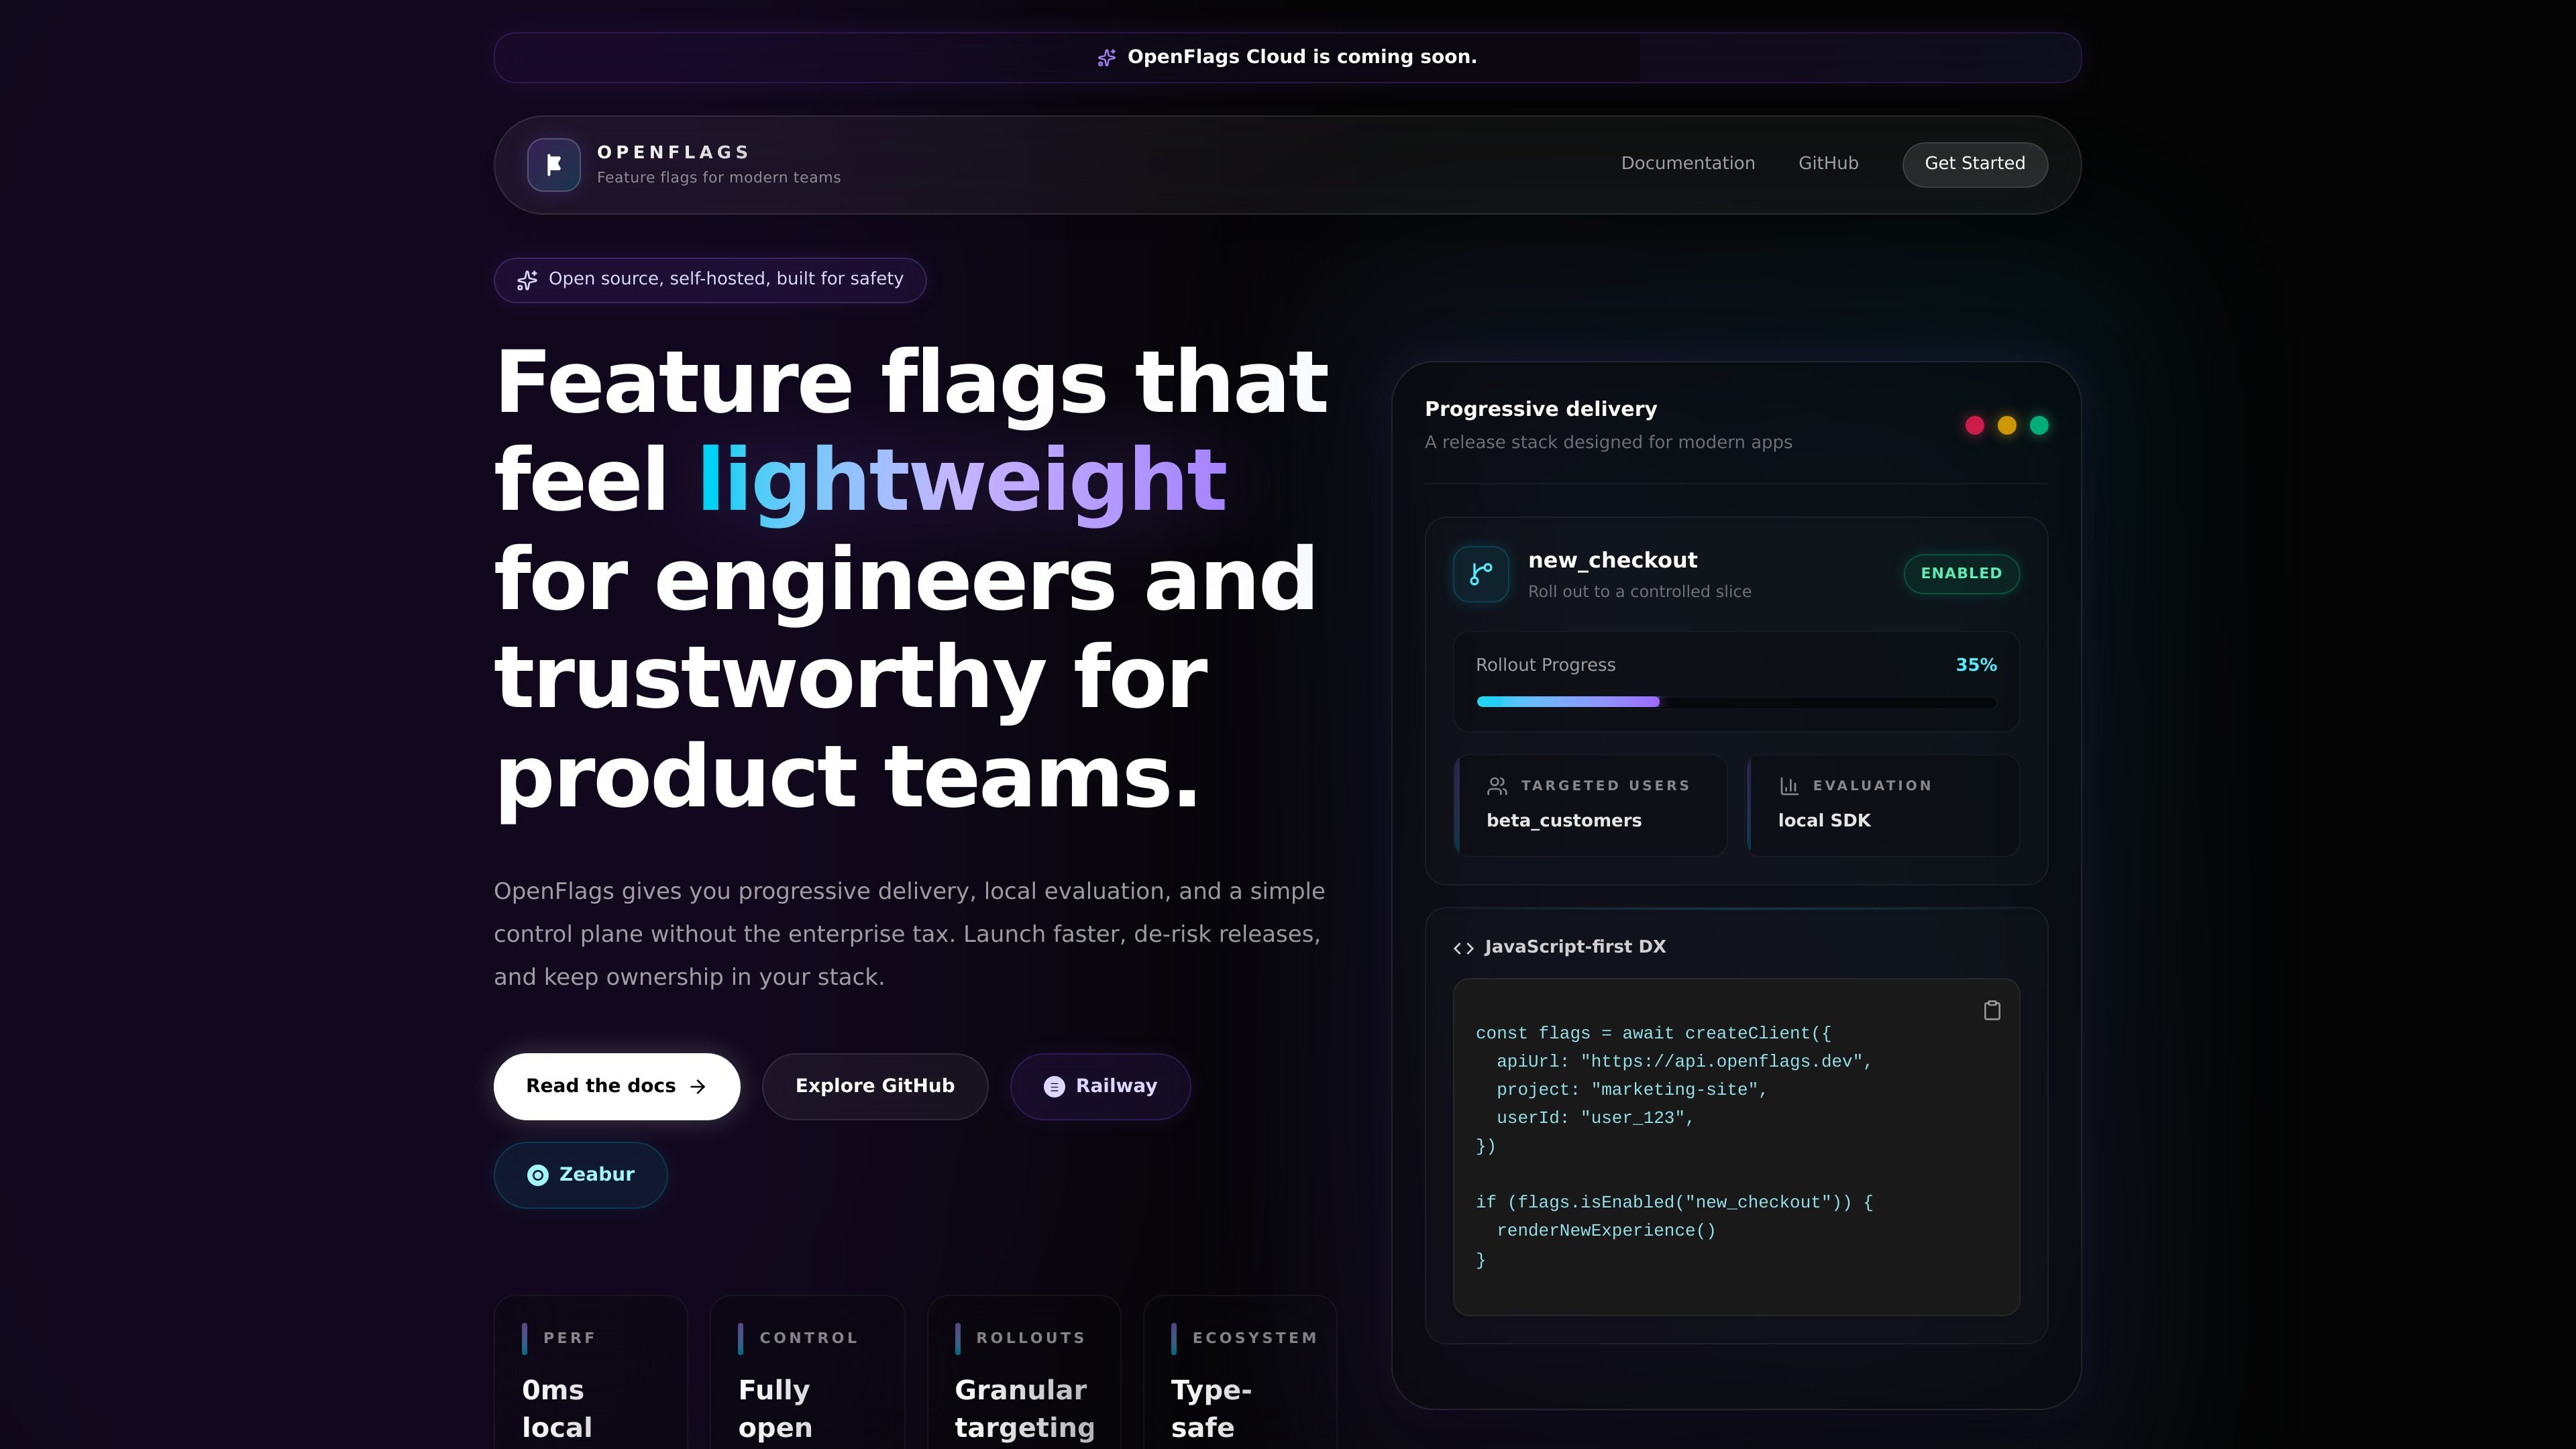This screenshot has height=1449, width=2576.
Task: Click the arrow icon in Read the docs
Action: click(698, 1087)
